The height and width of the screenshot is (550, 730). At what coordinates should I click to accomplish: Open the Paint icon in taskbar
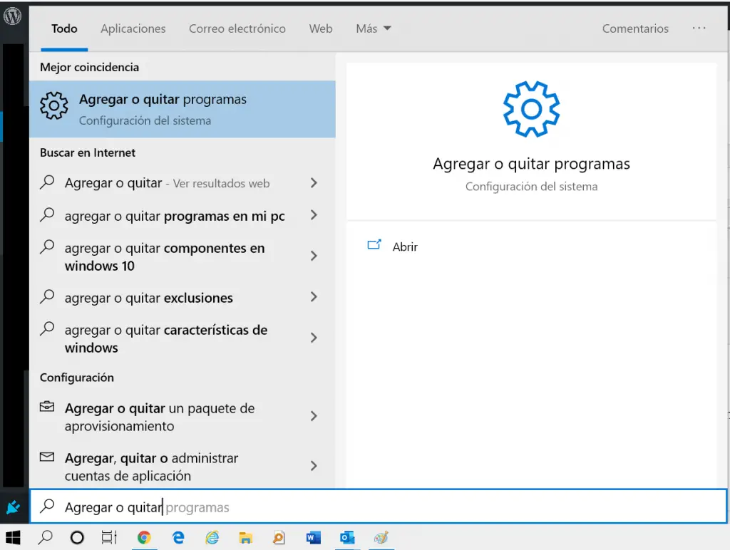(x=381, y=538)
